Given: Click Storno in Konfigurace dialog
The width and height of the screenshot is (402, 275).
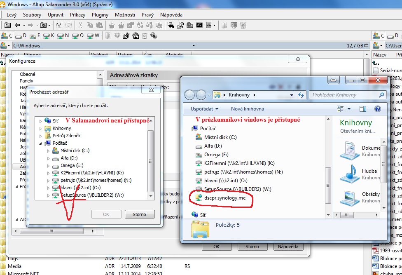Looking at the screenshot, I should pyautogui.click(x=252, y=247).
